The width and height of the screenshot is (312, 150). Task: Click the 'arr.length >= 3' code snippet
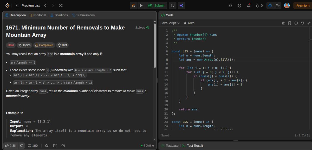tap(23, 63)
